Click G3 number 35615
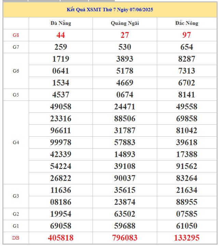 [x=125, y=190]
